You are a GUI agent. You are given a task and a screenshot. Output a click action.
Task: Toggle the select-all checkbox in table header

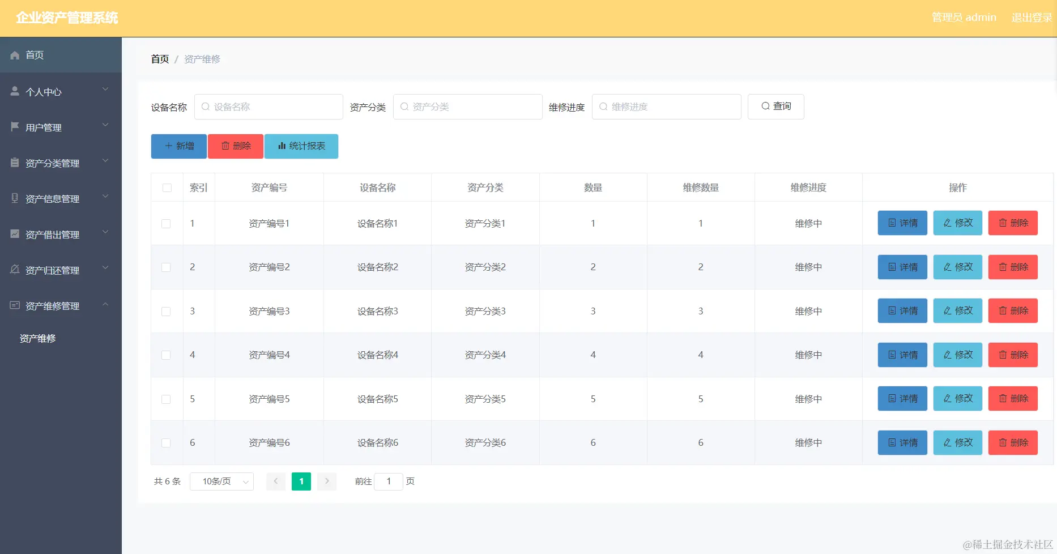coord(167,187)
